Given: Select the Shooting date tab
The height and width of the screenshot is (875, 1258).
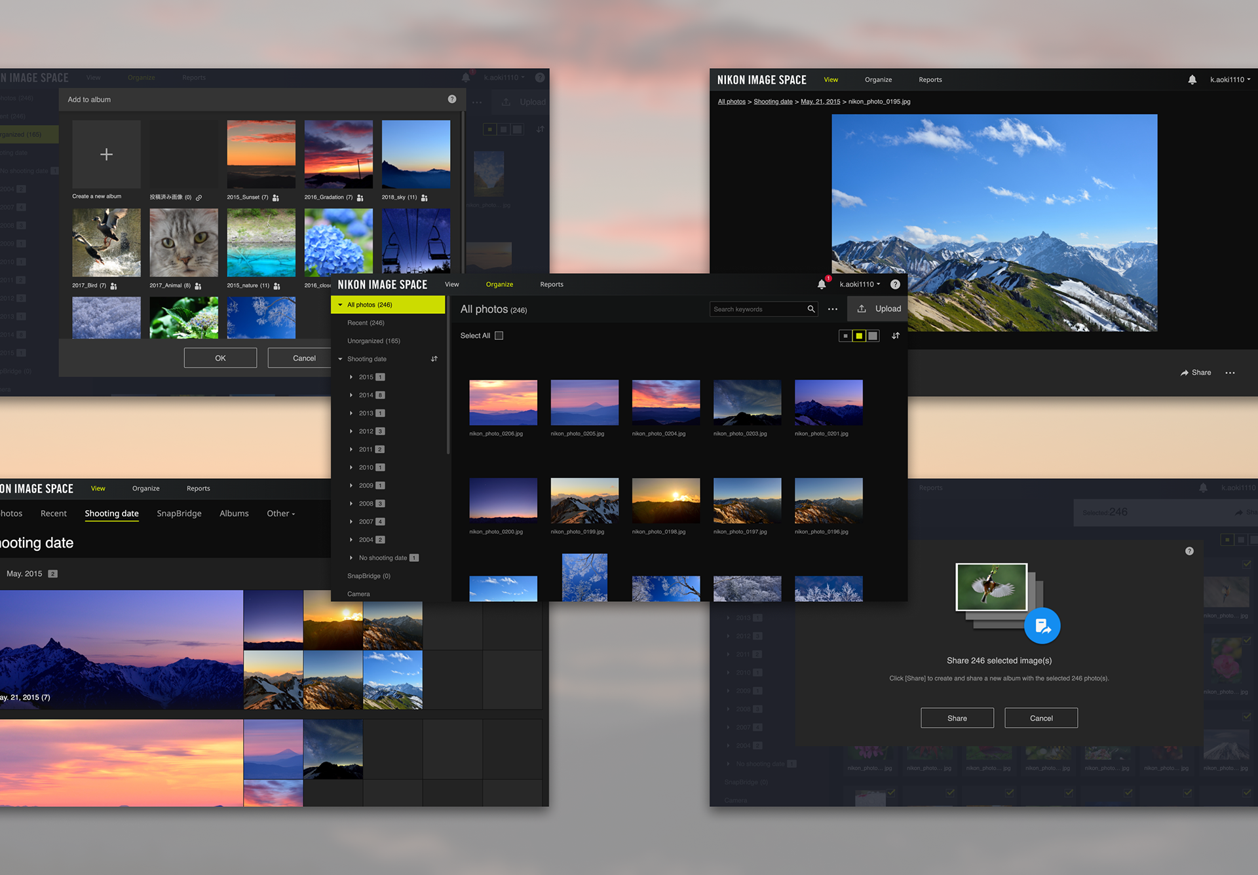Looking at the screenshot, I should pos(111,513).
